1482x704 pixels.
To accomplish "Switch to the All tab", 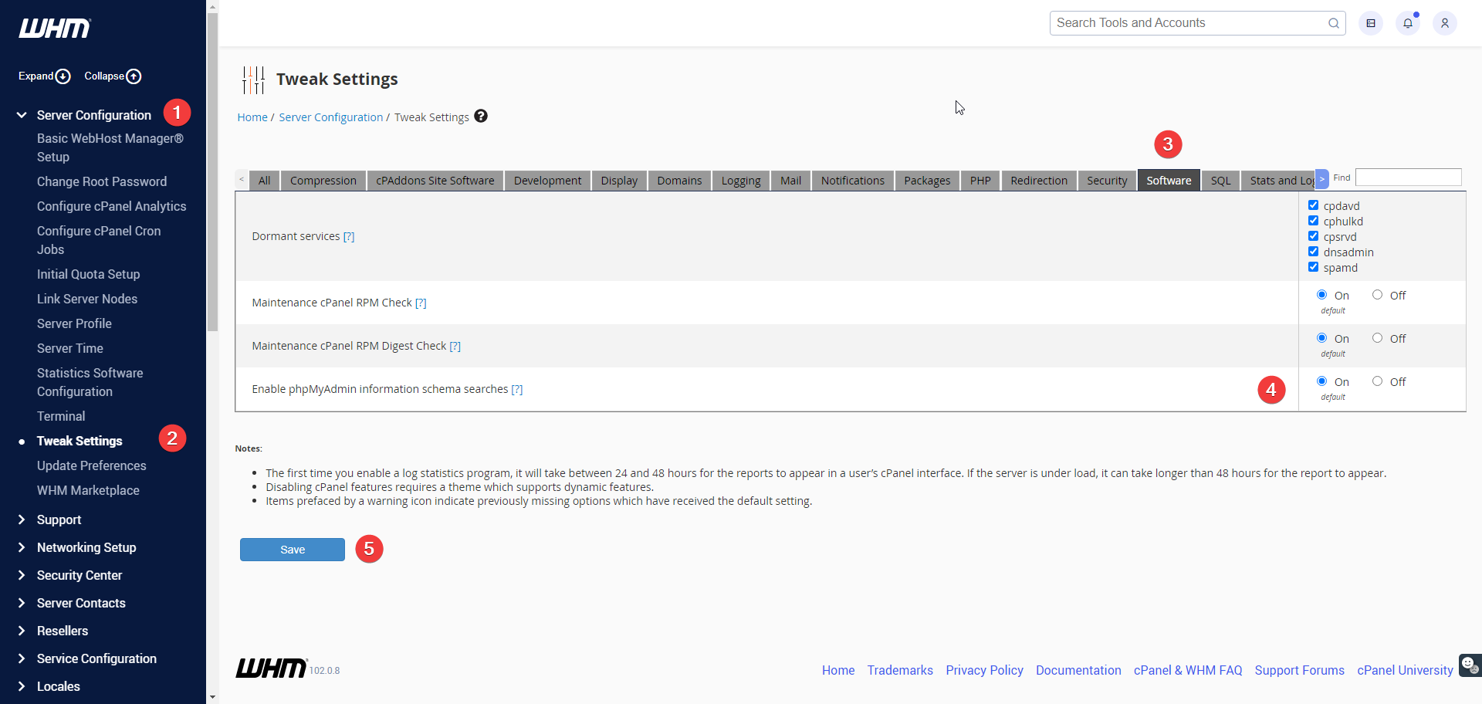I will tap(265, 181).
